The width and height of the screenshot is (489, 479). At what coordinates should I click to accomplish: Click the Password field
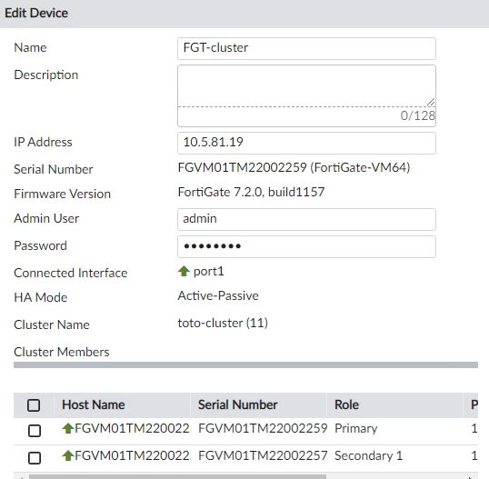306,246
